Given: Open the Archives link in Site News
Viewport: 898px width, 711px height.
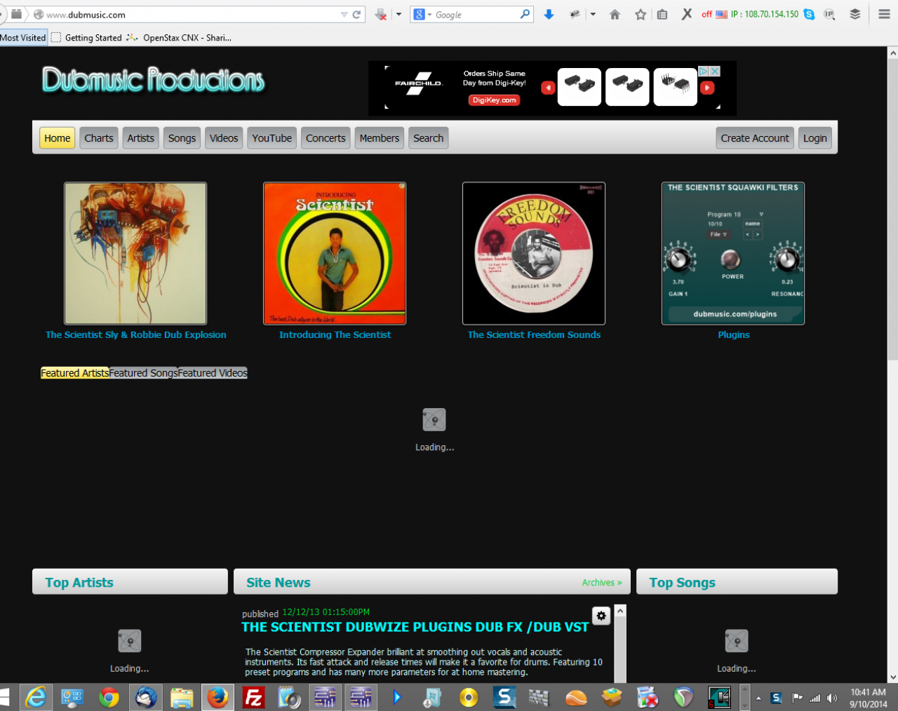Looking at the screenshot, I should pos(602,583).
